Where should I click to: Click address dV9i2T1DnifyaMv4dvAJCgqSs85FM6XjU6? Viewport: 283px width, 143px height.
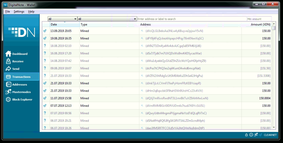point(173,46)
